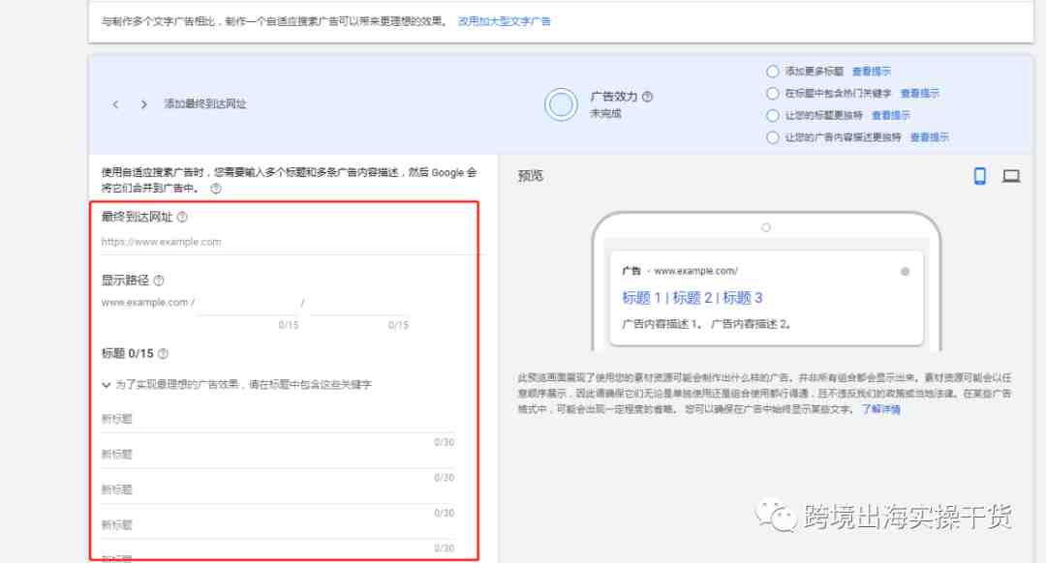The width and height of the screenshot is (1046, 563).
Task: Click the next step right arrow
Action: [x=143, y=104]
